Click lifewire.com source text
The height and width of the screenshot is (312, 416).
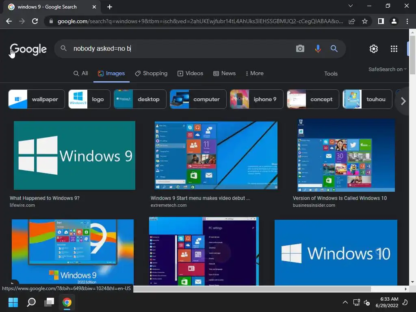tap(22, 205)
